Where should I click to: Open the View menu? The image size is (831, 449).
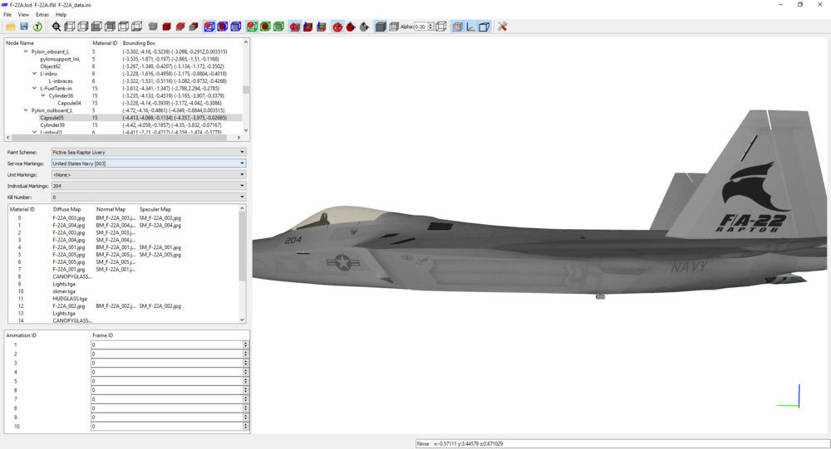23,15
